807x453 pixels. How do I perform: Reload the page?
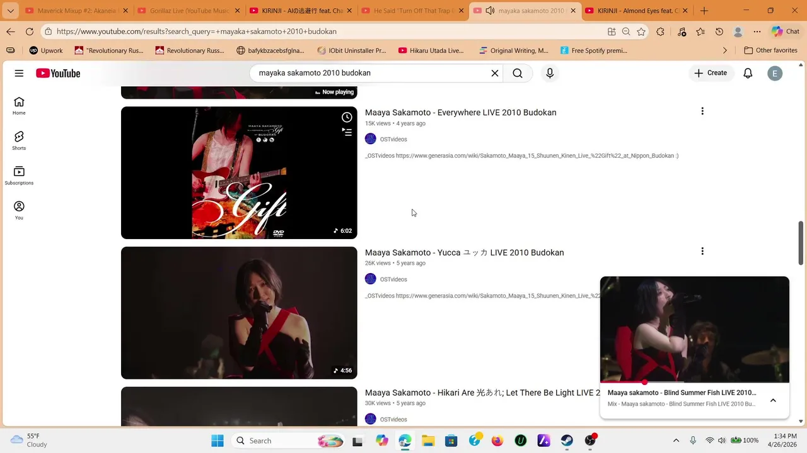coord(30,31)
